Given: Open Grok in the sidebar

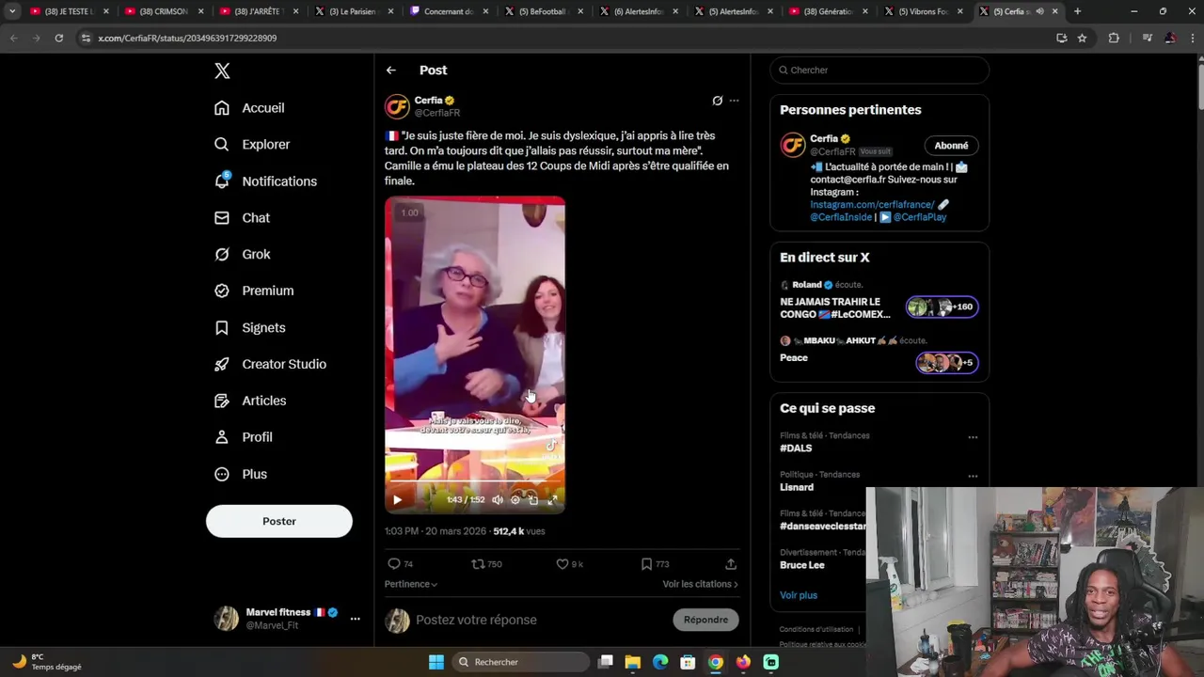Looking at the screenshot, I should [242, 254].
